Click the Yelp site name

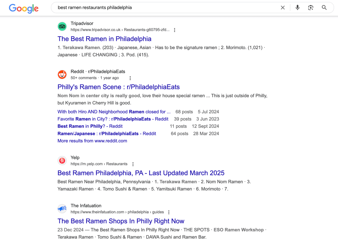coord(75,158)
